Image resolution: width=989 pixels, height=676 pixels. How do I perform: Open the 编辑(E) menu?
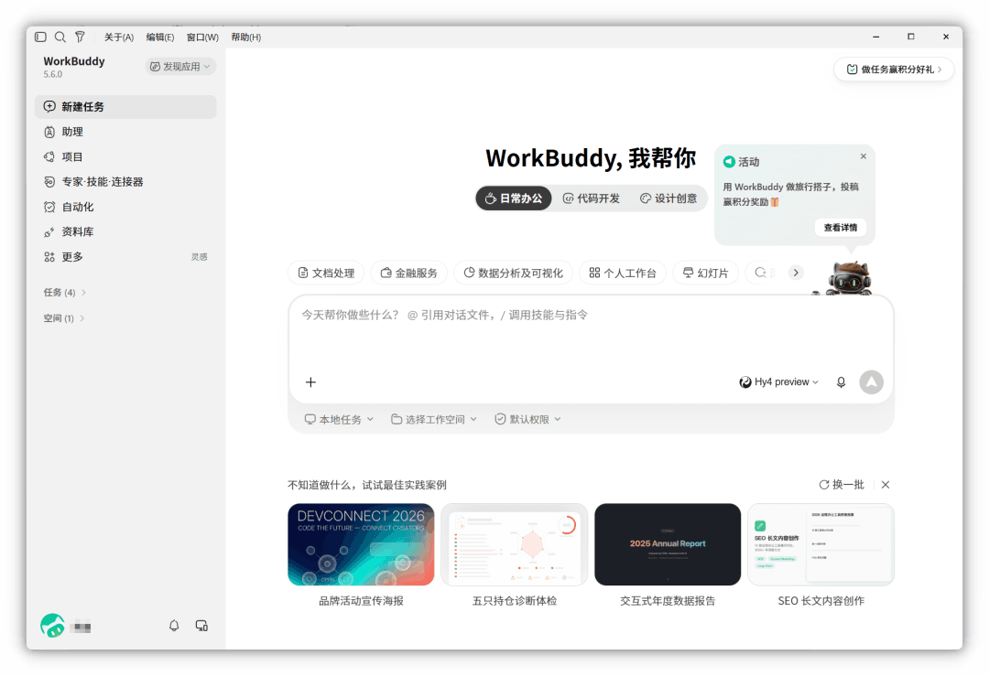[160, 38]
